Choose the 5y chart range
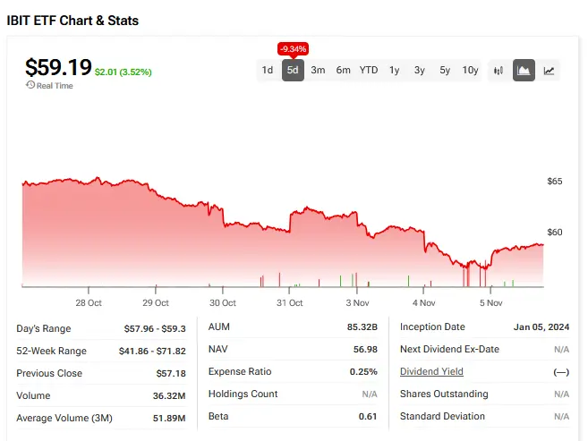This screenshot has height=441, width=588. click(445, 70)
